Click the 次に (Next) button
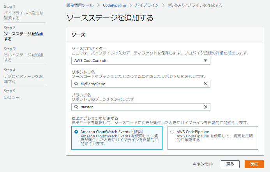Image resolution: width=270 pixels, height=172 pixels. [254, 164]
